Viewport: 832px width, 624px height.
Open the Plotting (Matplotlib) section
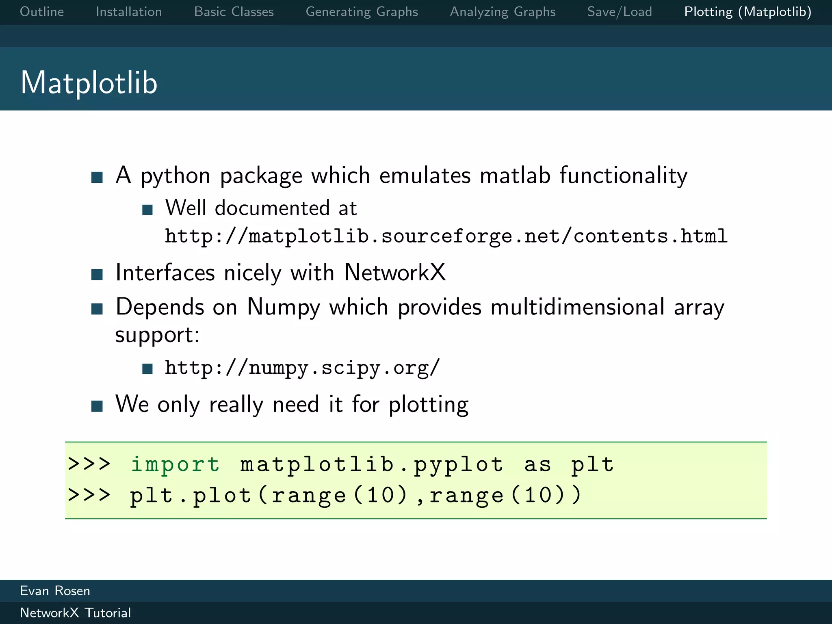coord(748,12)
